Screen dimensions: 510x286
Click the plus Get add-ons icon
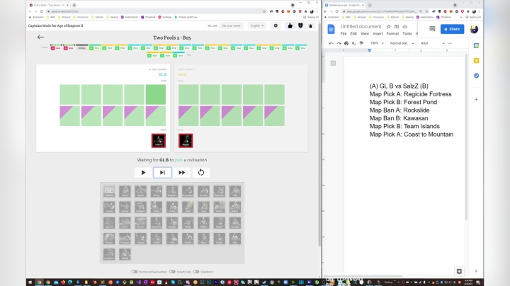[x=476, y=99]
